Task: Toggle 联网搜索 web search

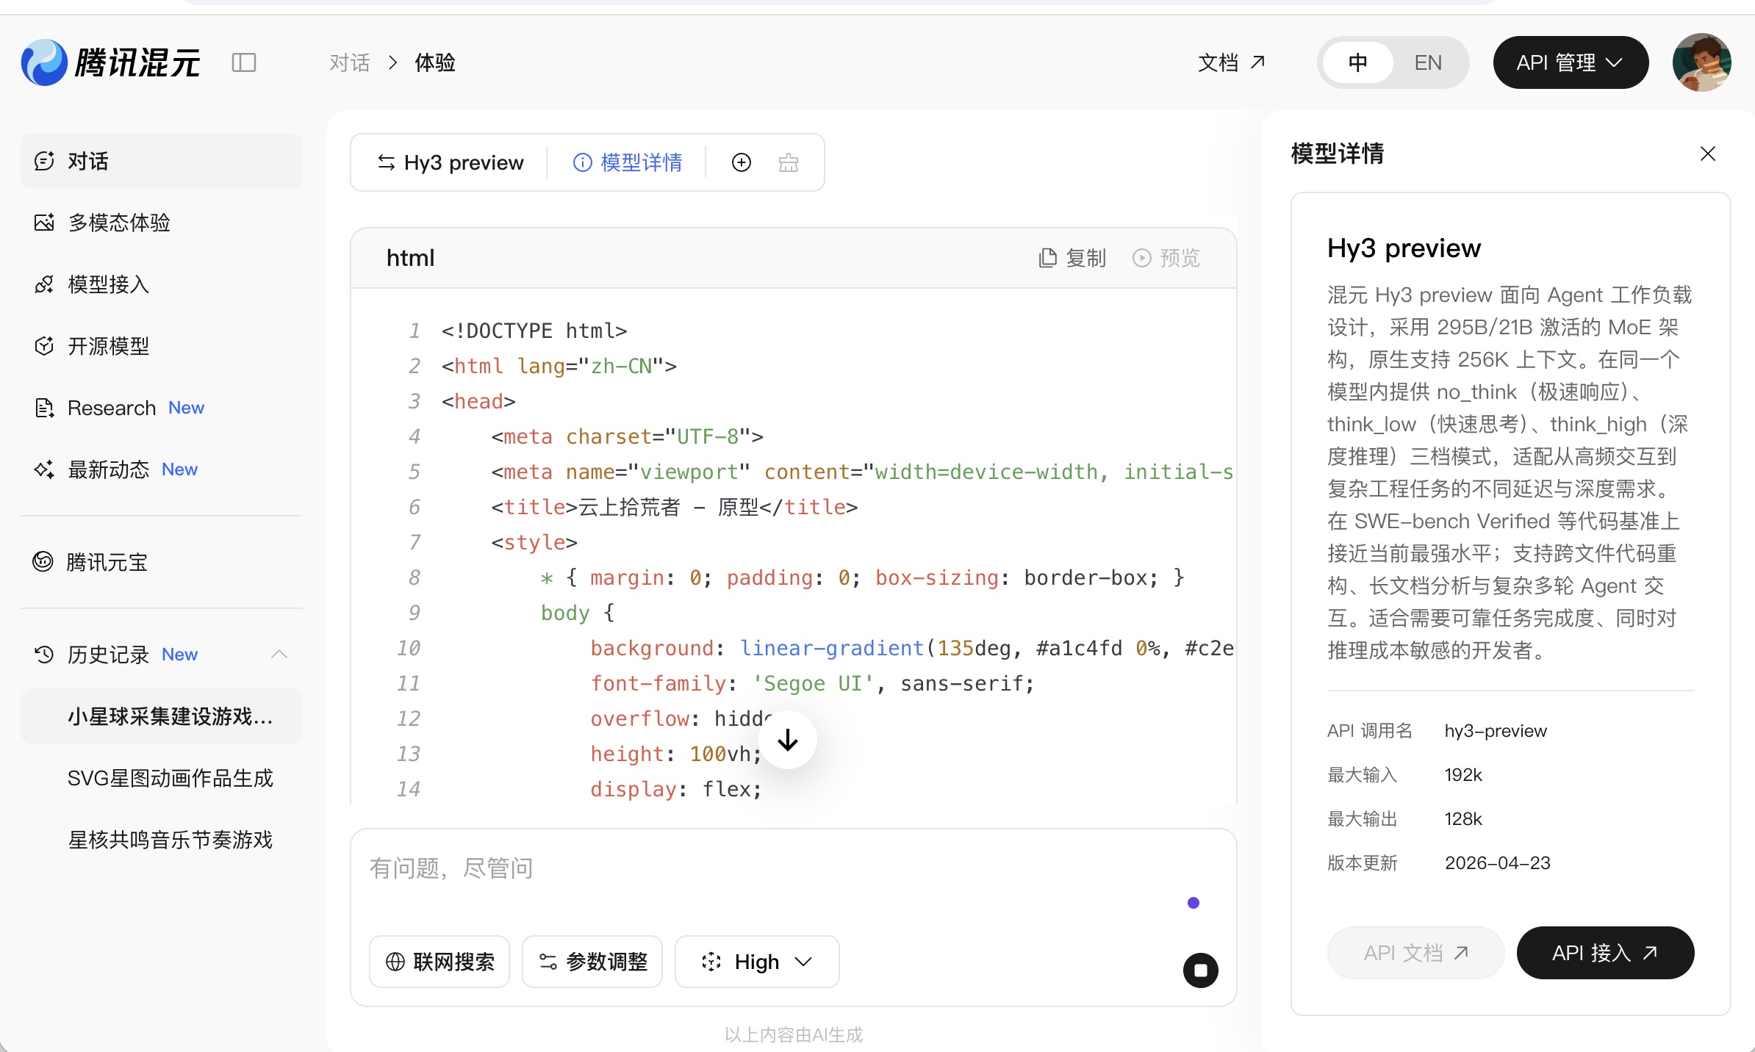Action: (x=439, y=961)
